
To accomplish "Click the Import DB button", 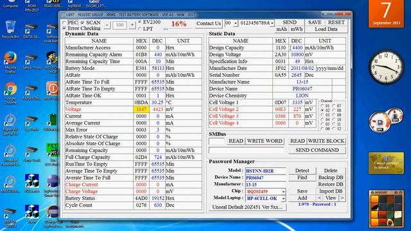I will tap(331, 191).
